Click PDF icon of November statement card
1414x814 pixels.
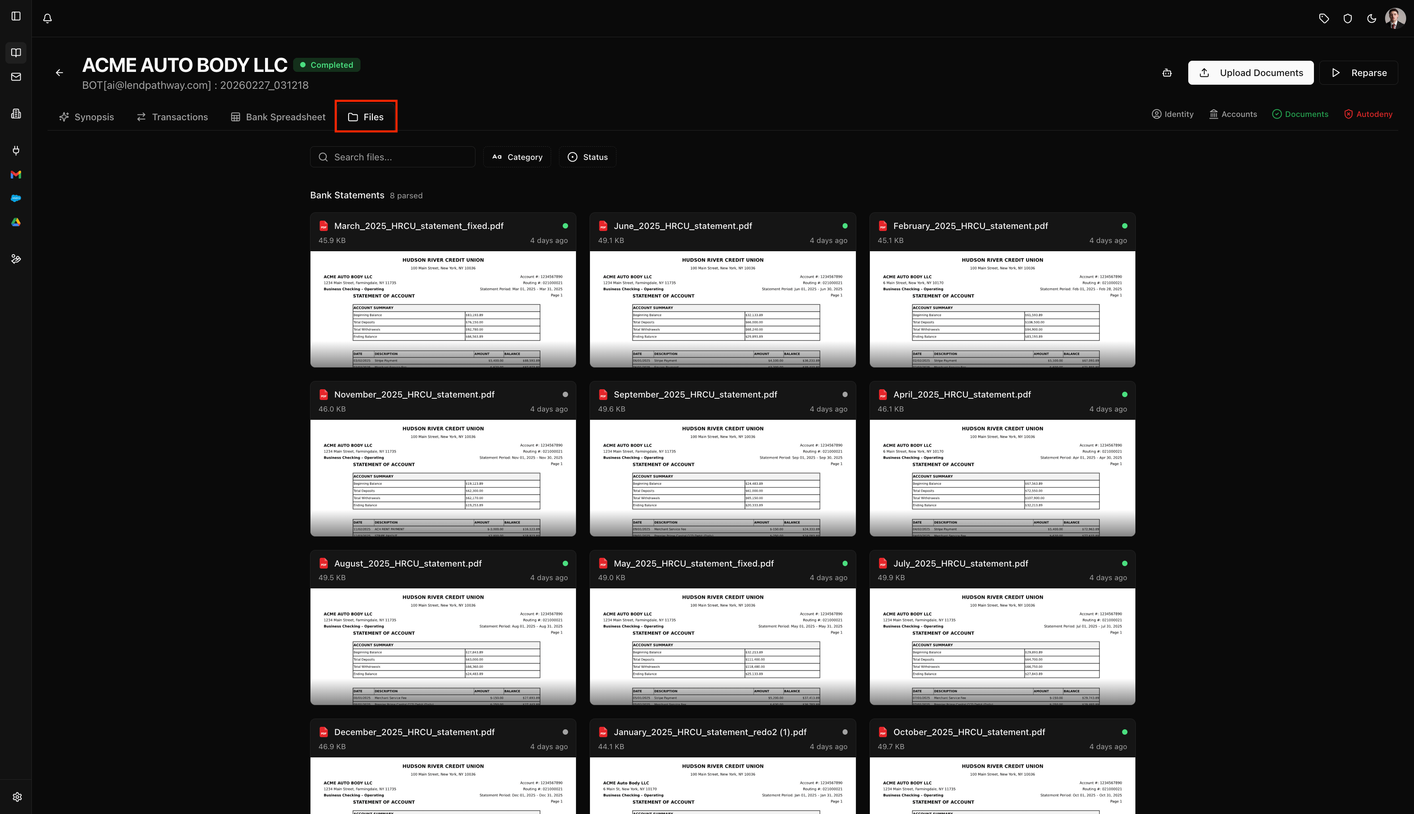[x=323, y=395]
